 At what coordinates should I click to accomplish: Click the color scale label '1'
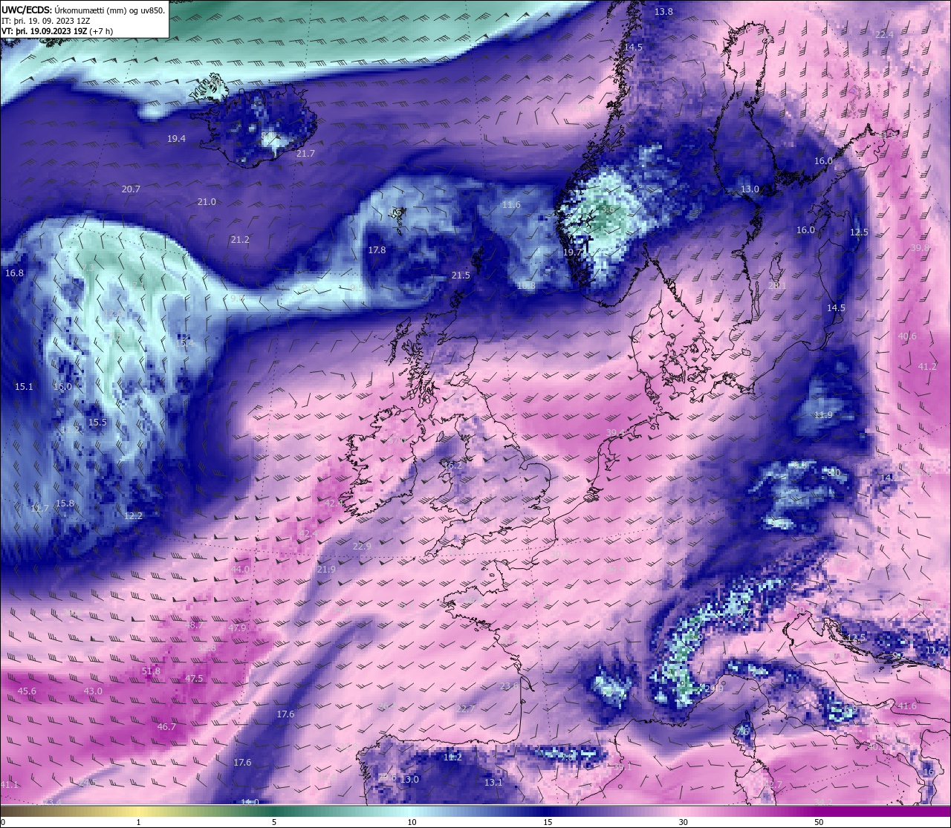click(x=139, y=822)
